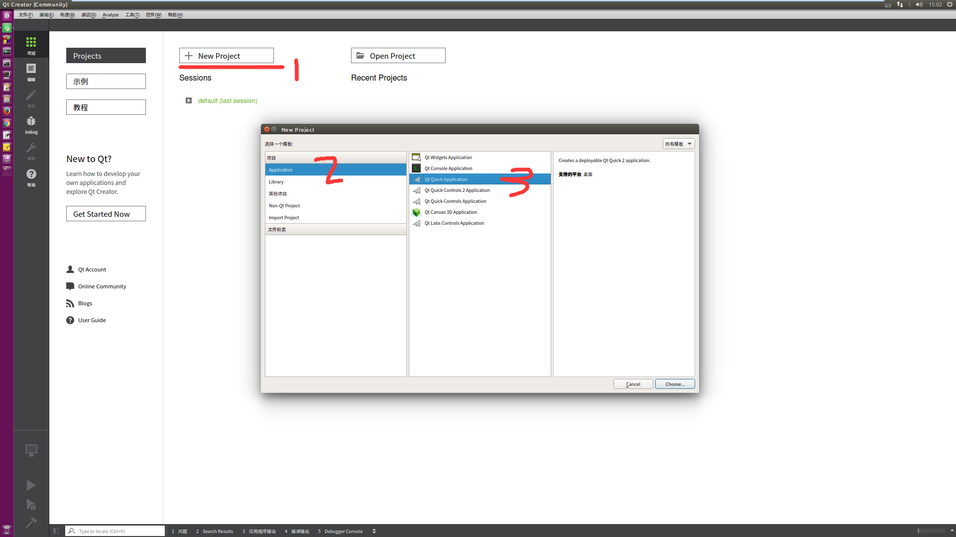The width and height of the screenshot is (956, 537).
Task: Open the 构建(B) menu
Action: [x=68, y=15]
